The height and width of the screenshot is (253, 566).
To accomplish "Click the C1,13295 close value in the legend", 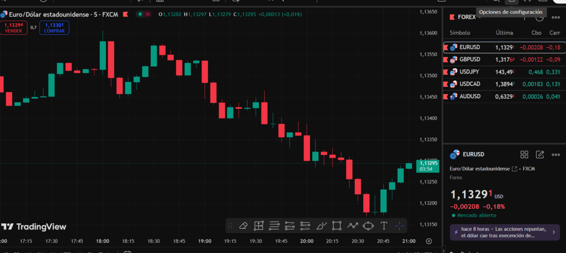I will [x=245, y=15].
